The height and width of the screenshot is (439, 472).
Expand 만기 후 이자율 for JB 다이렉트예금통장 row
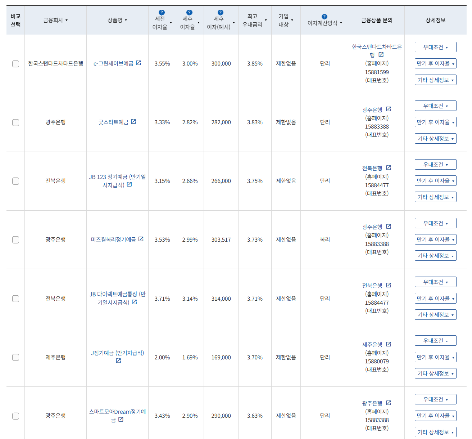pos(435,299)
